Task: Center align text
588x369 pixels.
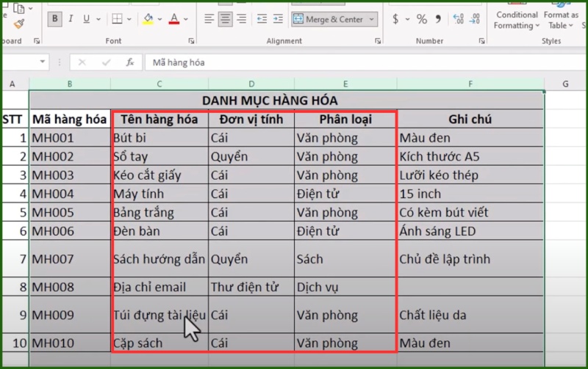Action: [x=225, y=19]
